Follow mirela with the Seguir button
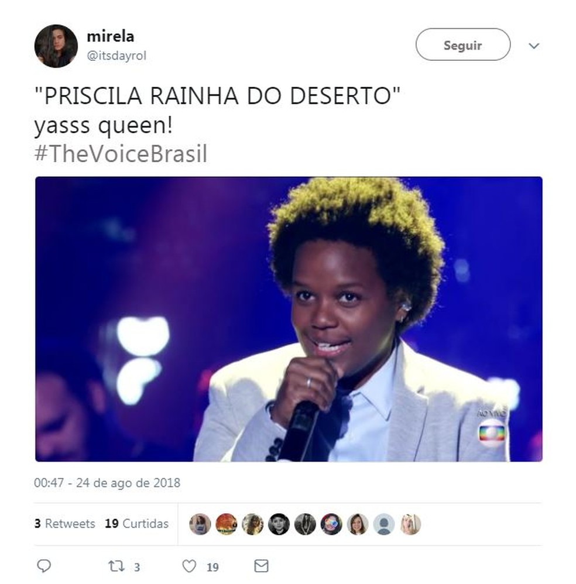The width and height of the screenshot is (576, 584). [x=463, y=44]
